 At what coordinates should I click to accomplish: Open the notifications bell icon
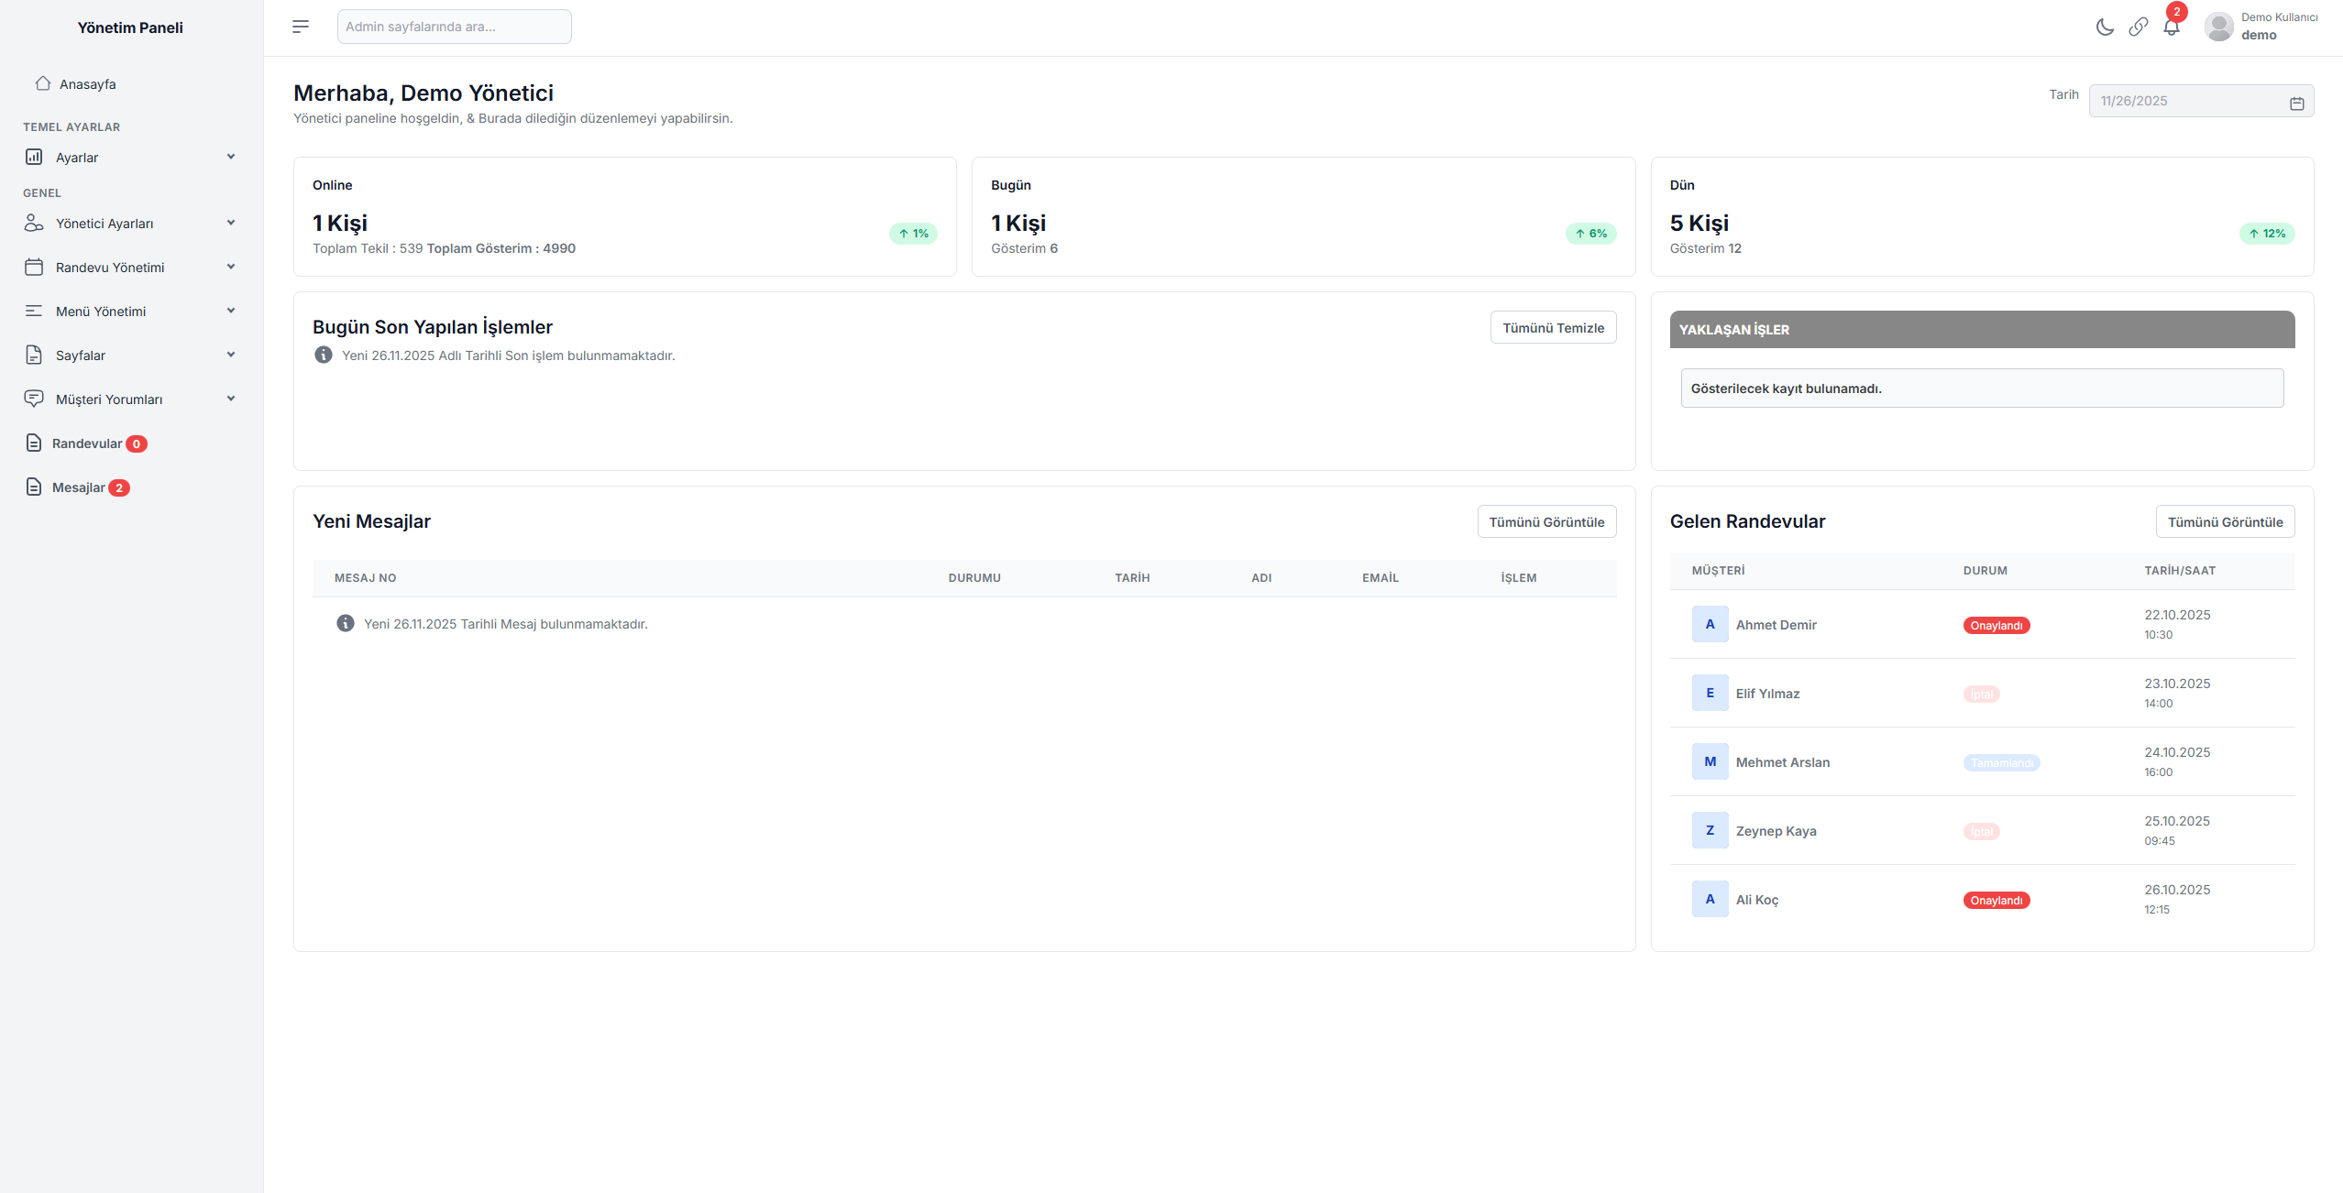coord(2171,27)
